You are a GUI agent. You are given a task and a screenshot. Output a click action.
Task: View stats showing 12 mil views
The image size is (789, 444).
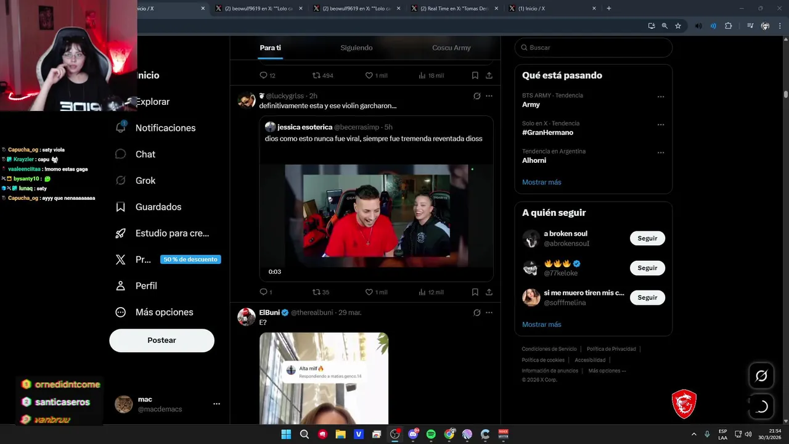(x=431, y=292)
